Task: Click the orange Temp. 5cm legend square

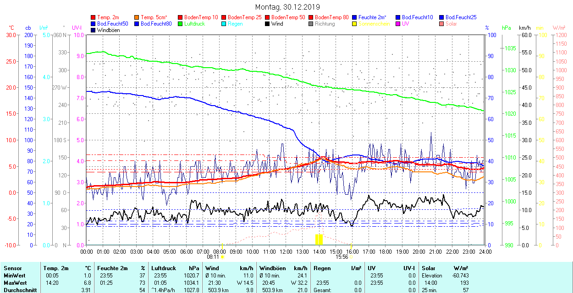Action: click(137, 17)
